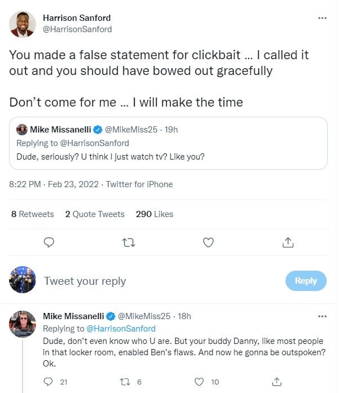The image size is (343, 393).
Task: View the 8 Retweets list
Action: [33, 214]
